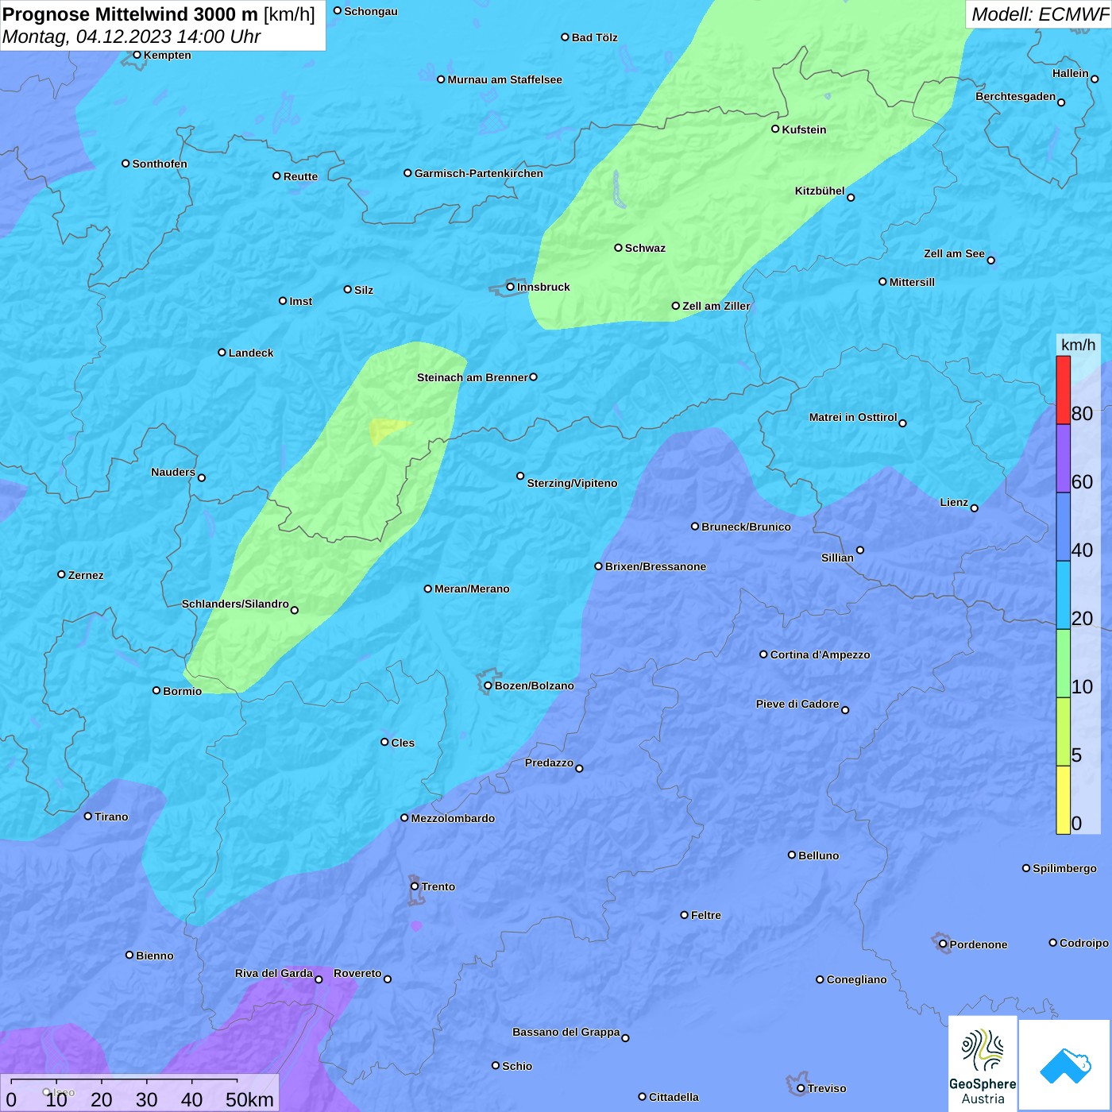Click the Zell am Ziller label

[716, 306]
